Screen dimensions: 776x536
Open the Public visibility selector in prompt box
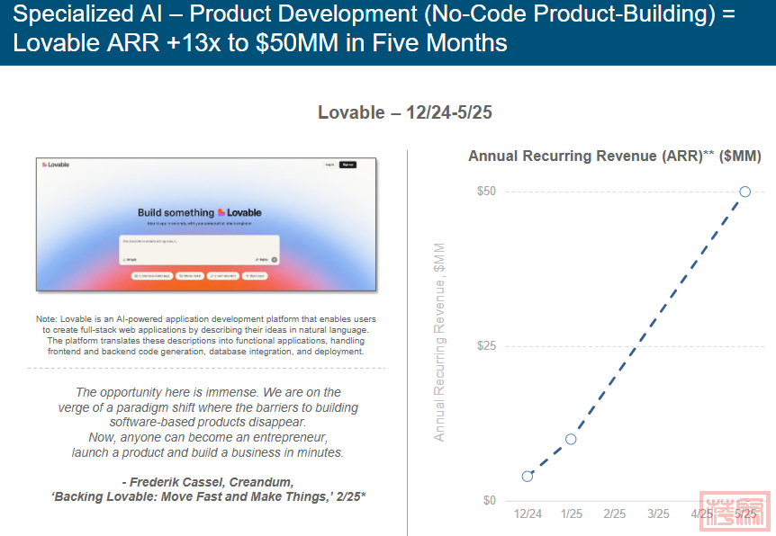tap(261, 259)
